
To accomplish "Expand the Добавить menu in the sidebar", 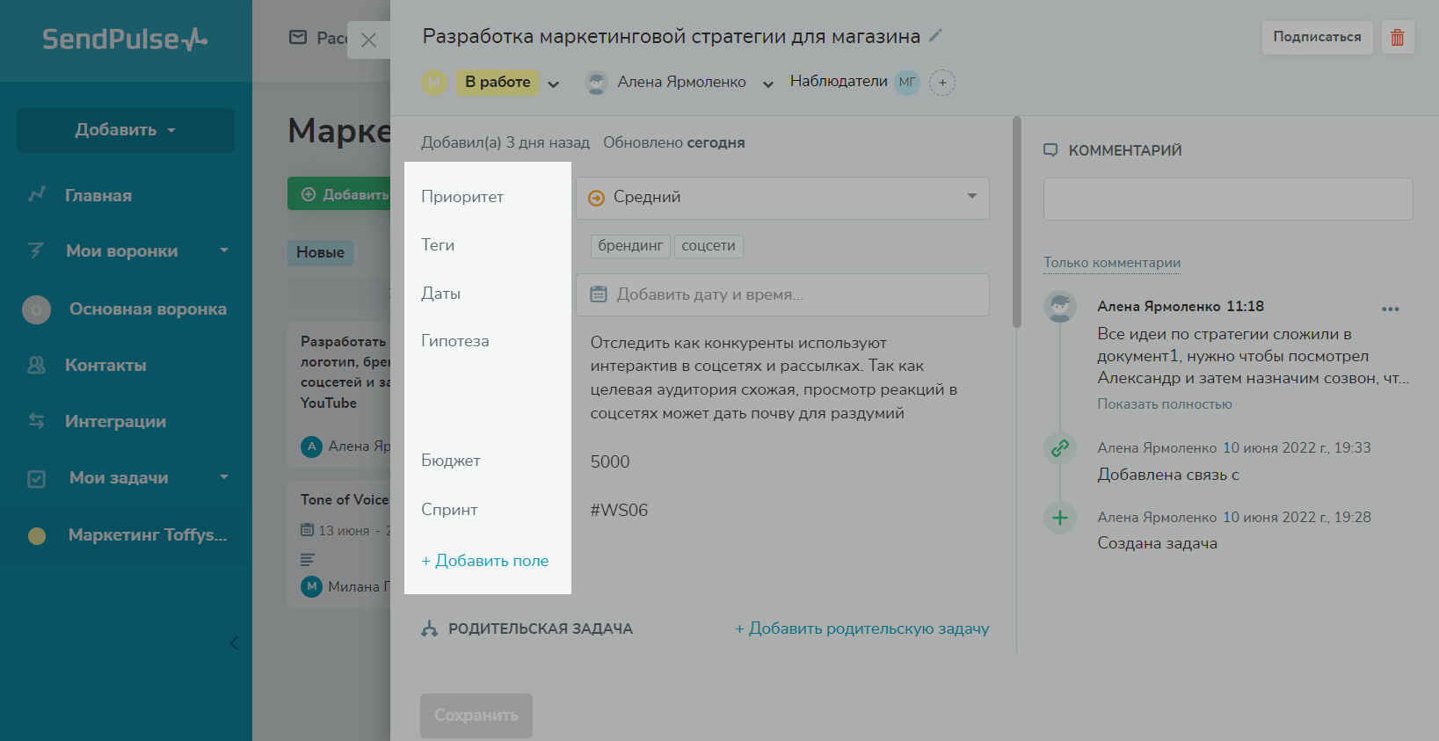I will (x=125, y=130).
